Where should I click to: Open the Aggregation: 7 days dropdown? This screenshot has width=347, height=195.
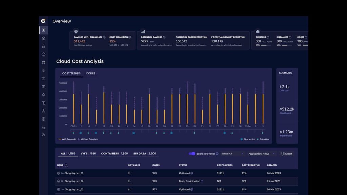click(260, 154)
